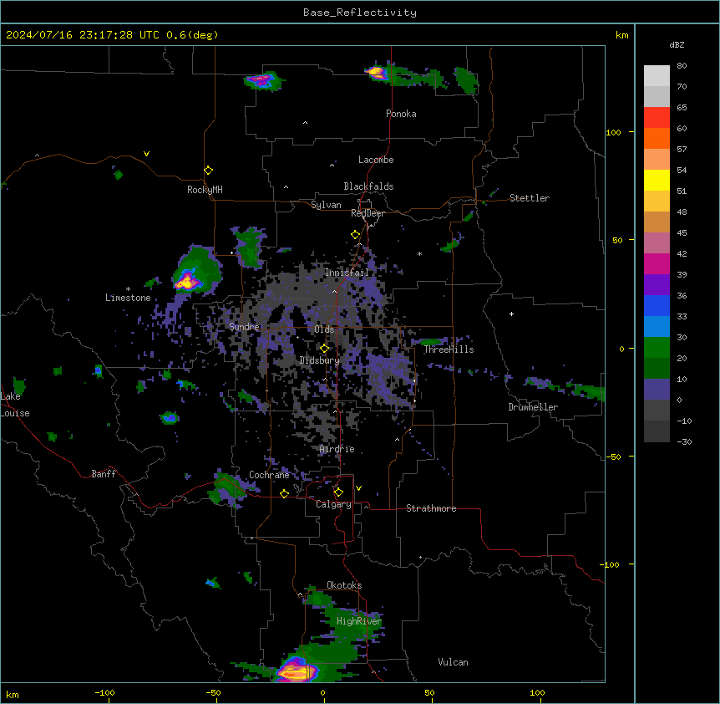Click the dBZ legend heading

pyautogui.click(x=677, y=45)
